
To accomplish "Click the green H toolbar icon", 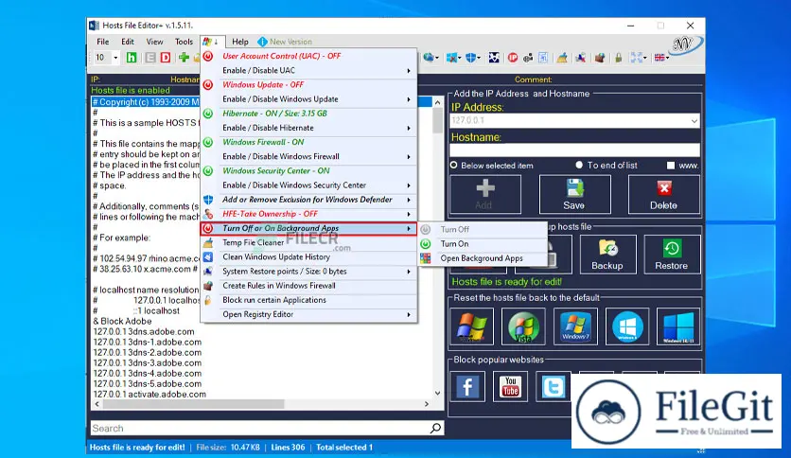I will tap(132, 58).
